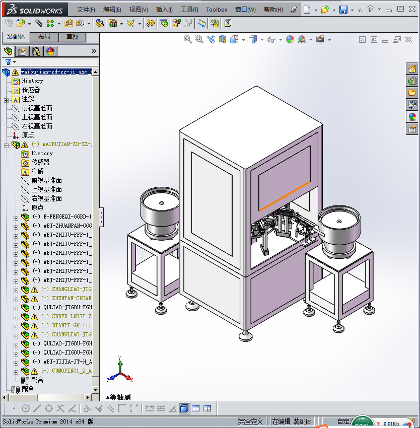Click the Exploded View icon

point(177,24)
